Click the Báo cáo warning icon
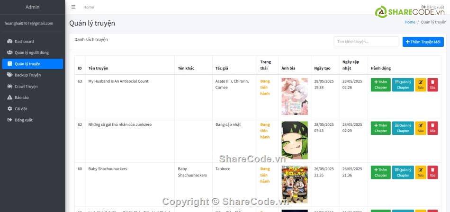Viewport: 450px width, 212px height. coord(9,97)
